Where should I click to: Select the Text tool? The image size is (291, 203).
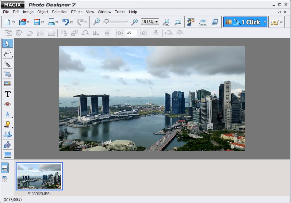(x=8, y=94)
